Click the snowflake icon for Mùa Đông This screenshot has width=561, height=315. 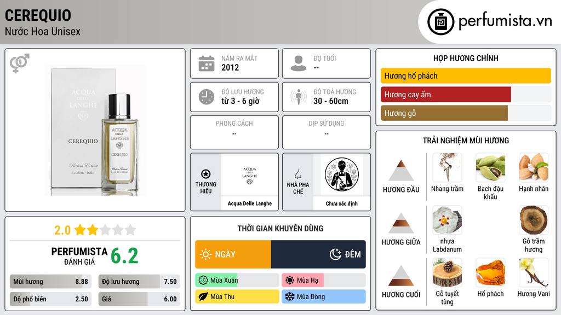[290, 296]
